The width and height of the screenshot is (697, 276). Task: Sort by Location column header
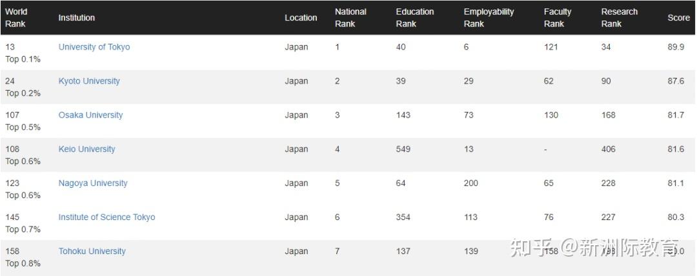(x=301, y=18)
